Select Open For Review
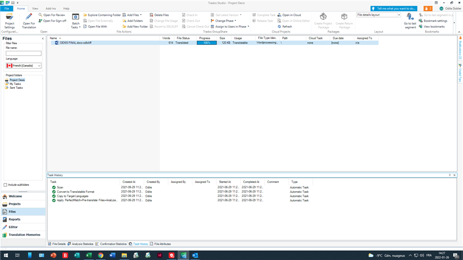The height and width of the screenshot is (260, 463). point(51,15)
